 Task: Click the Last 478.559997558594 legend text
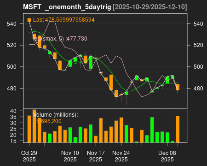click(63, 20)
